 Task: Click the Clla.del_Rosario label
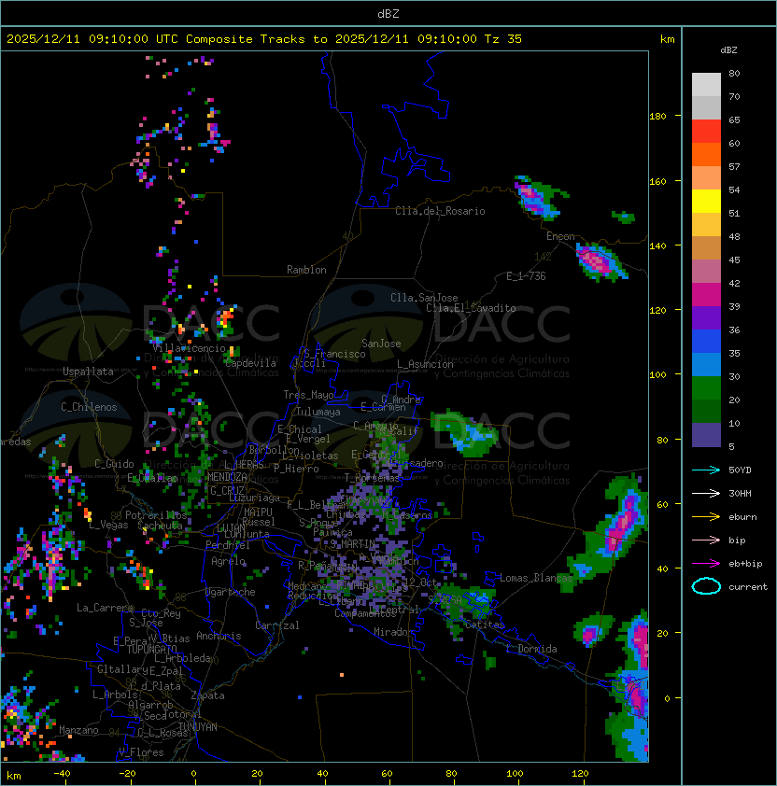coord(440,211)
